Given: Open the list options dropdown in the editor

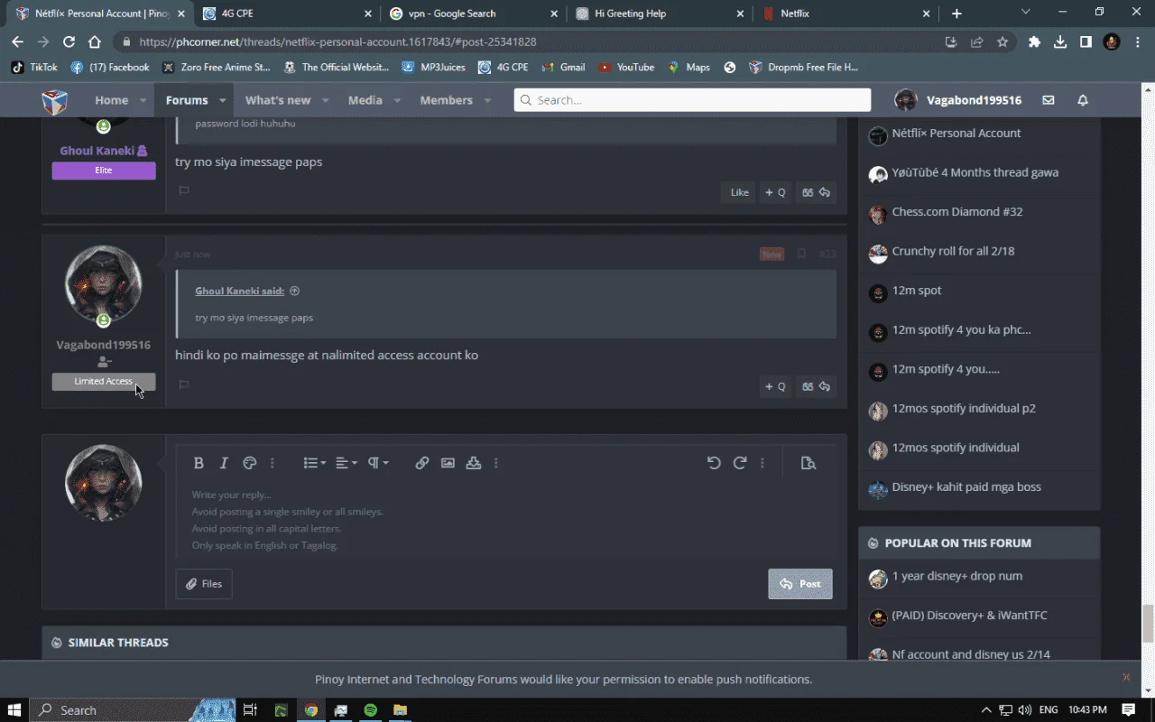Looking at the screenshot, I should tap(314, 463).
